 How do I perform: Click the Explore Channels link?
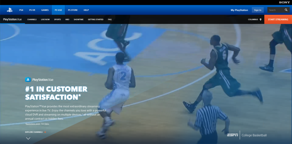point(35,132)
